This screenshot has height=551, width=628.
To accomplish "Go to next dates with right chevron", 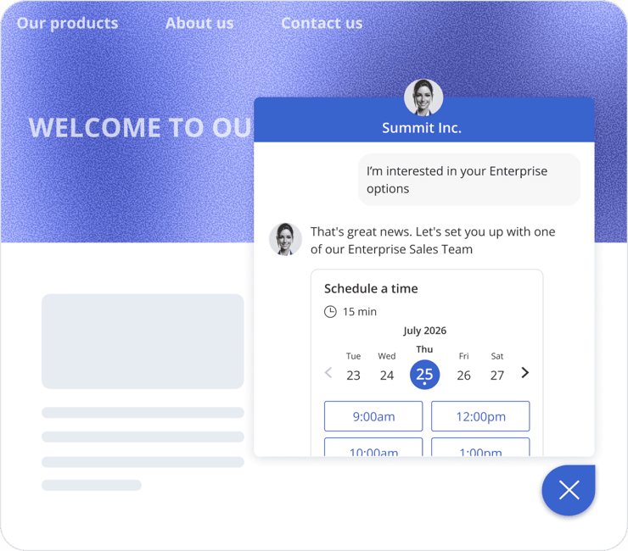I will [525, 372].
